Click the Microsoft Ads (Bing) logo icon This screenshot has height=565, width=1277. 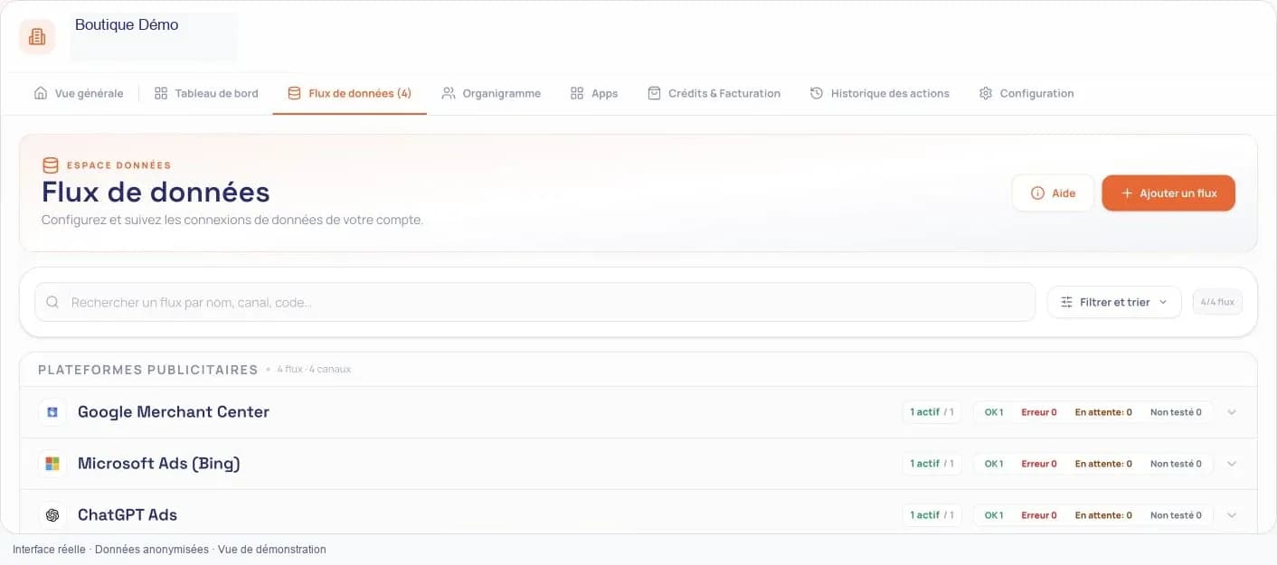click(x=52, y=464)
